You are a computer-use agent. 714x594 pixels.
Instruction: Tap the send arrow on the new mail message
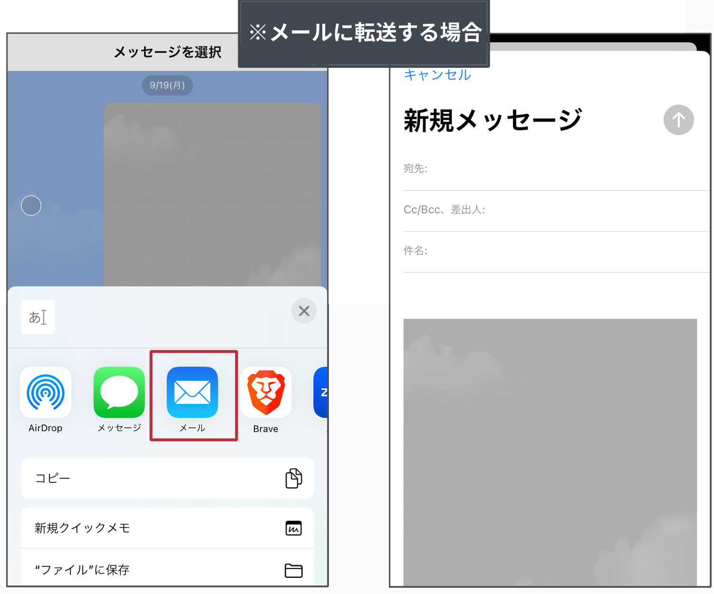point(678,120)
